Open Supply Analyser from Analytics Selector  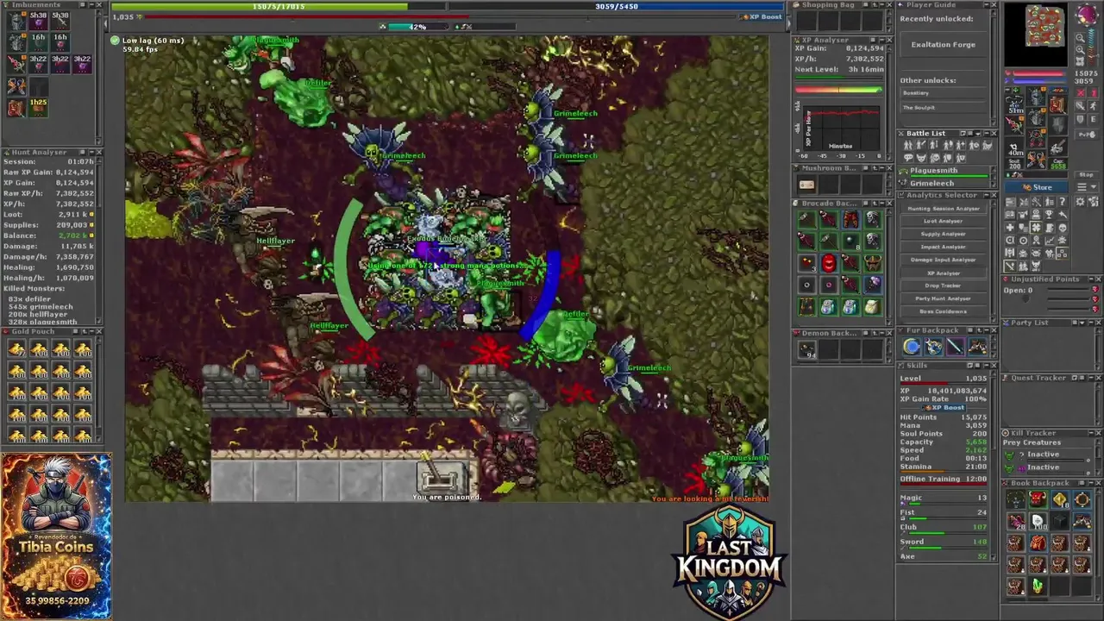pos(944,234)
